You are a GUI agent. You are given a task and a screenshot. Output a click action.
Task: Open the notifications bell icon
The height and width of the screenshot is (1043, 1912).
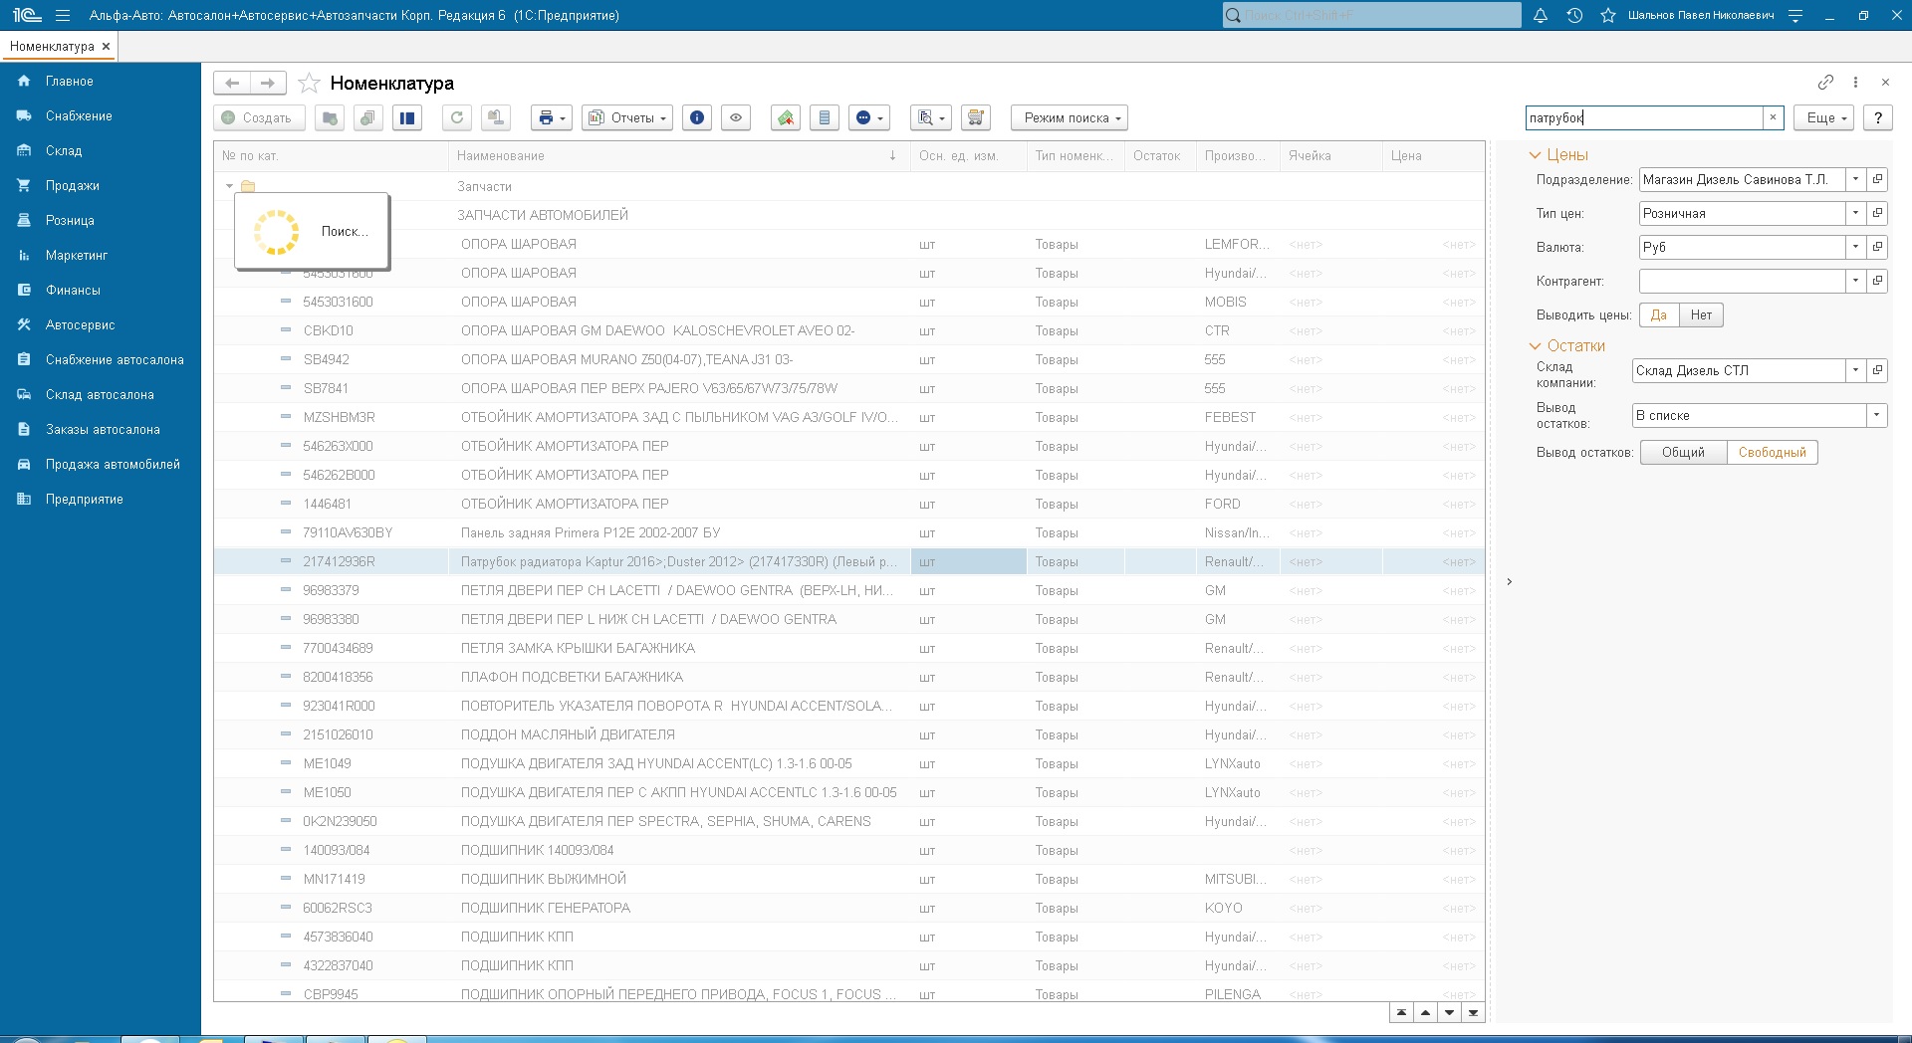point(1541,15)
